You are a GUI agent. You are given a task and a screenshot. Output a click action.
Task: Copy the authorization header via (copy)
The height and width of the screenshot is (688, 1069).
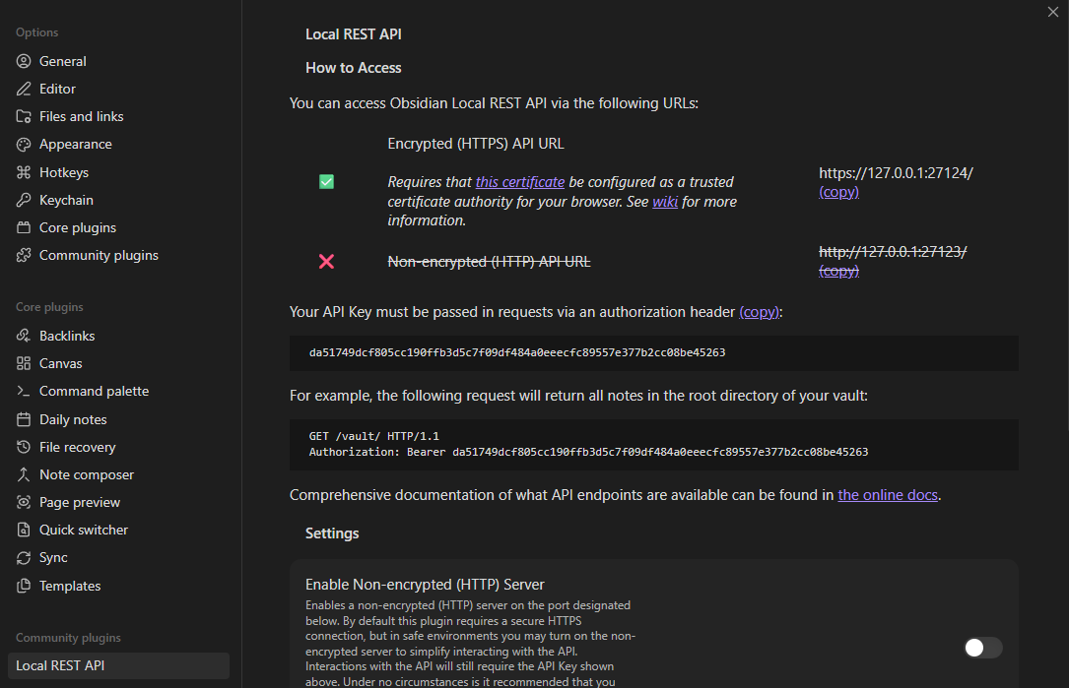click(759, 312)
